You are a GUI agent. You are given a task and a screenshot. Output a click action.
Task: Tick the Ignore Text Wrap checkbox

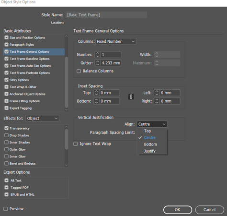(75, 144)
